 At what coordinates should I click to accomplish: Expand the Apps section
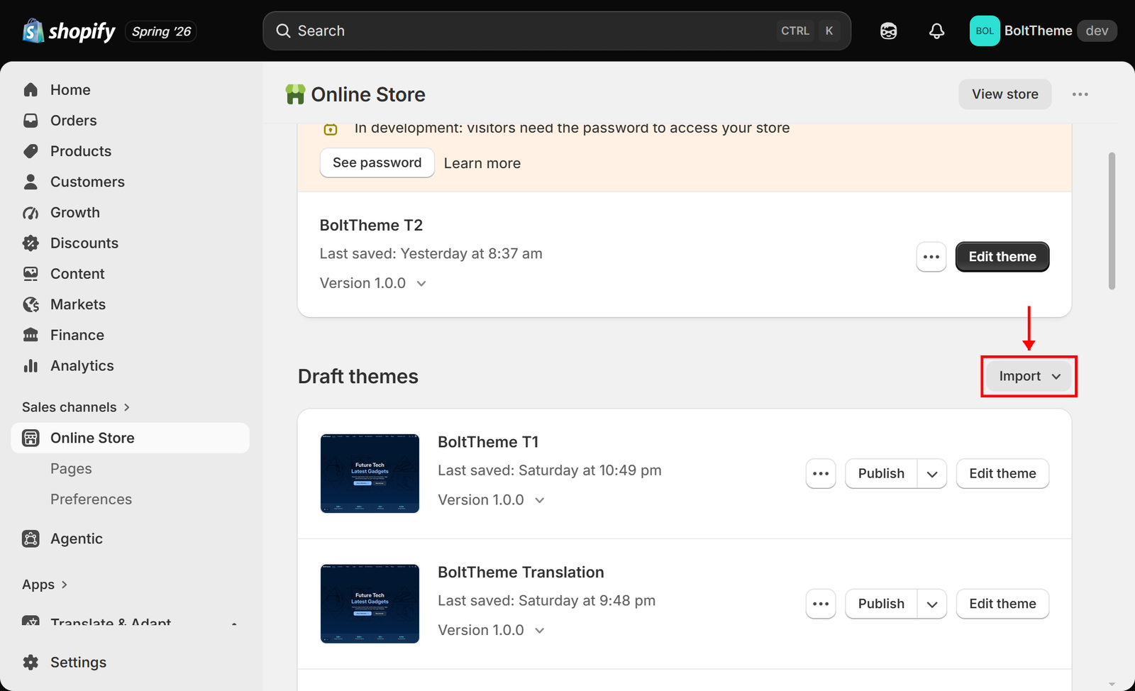45,585
